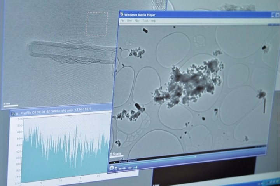This screenshot has height=186, width=280.
Task: Click the Next track button
Action: click(x=125, y=168)
